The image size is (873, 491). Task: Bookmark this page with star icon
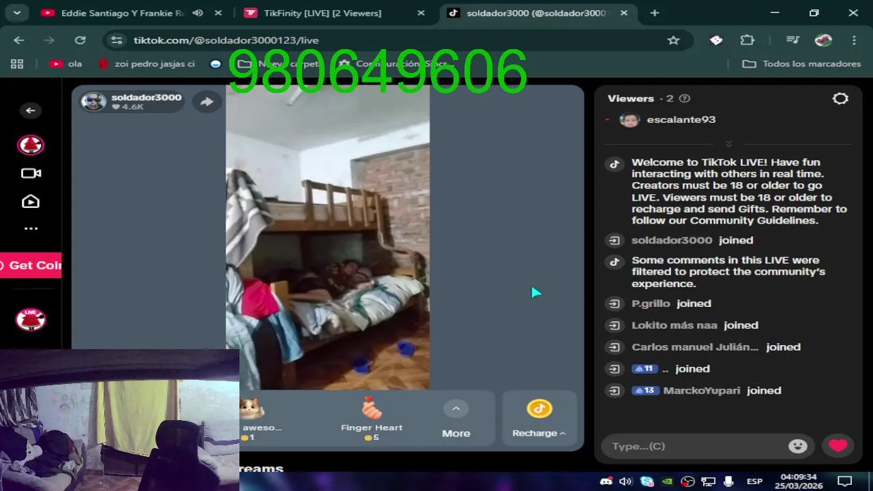(673, 40)
